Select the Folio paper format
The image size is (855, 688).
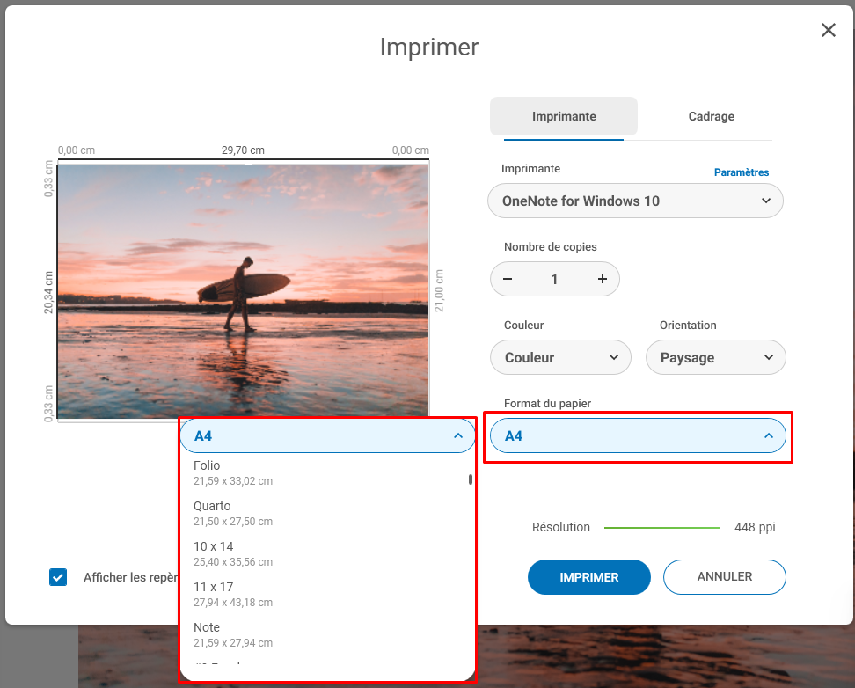(x=327, y=473)
